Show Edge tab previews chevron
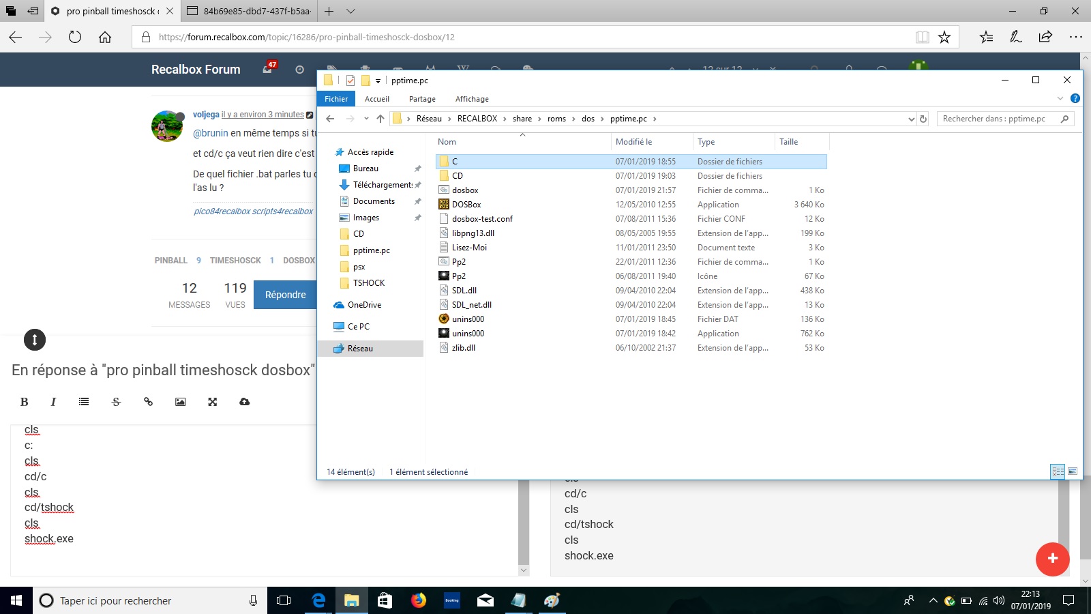The height and width of the screenshot is (614, 1091). point(350,11)
